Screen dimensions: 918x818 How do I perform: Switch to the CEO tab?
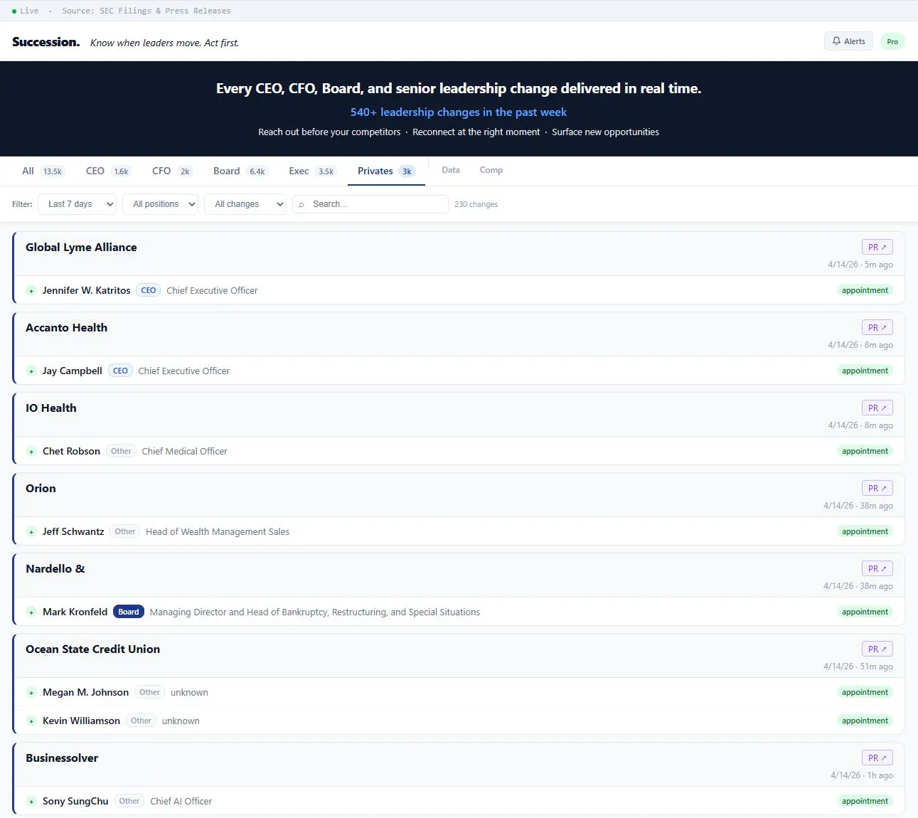point(107,171)
